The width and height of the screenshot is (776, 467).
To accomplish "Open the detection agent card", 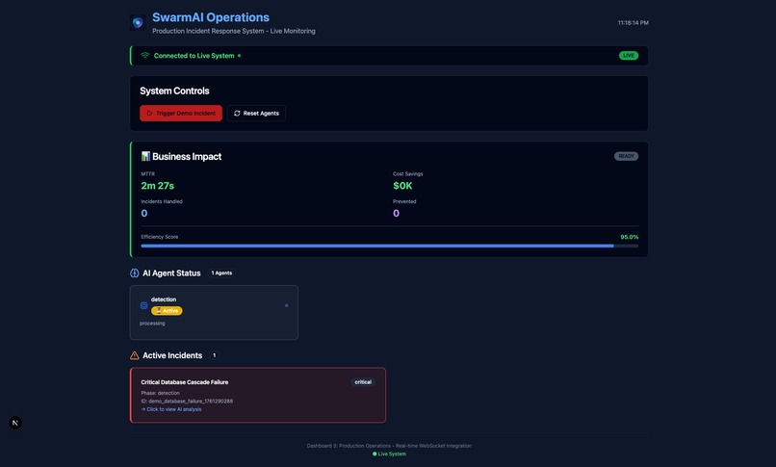I will click(214, 312).
